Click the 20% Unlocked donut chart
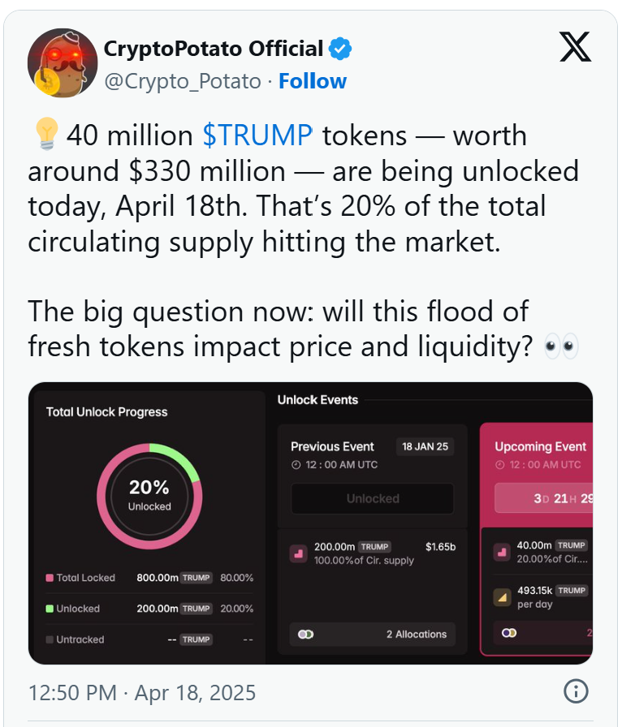 tap(149, 496)
